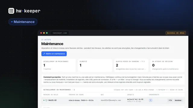Click the Travaux en cours column header
The width and height of the screenshot is (193, 108).
[76, 95]
